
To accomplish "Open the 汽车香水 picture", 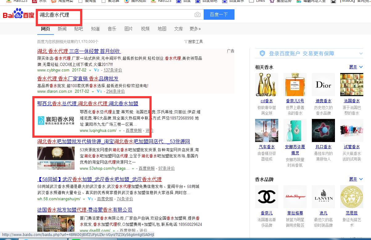I will click(267, 130).
